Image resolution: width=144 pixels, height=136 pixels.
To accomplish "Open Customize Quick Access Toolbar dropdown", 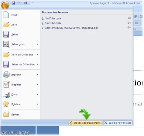I will coord(32,3).
